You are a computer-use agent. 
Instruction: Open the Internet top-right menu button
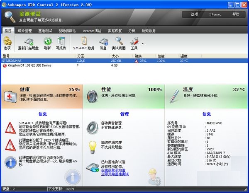click(x=215, y=14)
